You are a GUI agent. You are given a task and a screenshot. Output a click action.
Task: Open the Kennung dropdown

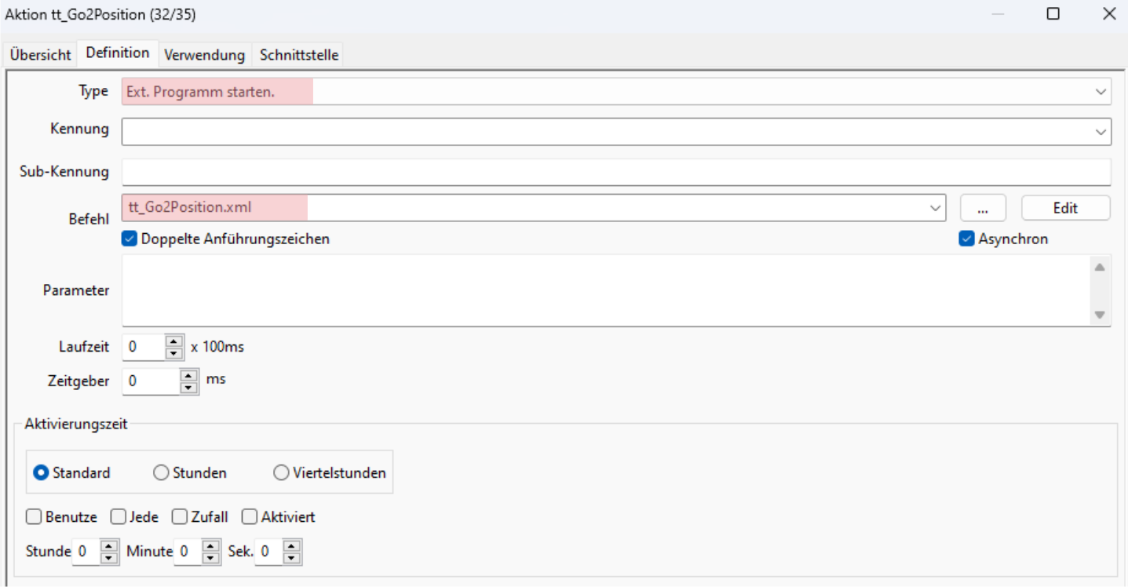pyautogui.click(x=1101, y=132)
